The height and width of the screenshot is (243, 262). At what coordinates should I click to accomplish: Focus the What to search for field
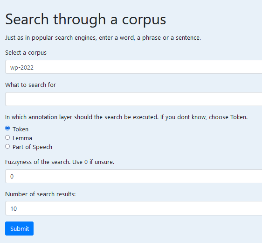click(x=133, y=99)
